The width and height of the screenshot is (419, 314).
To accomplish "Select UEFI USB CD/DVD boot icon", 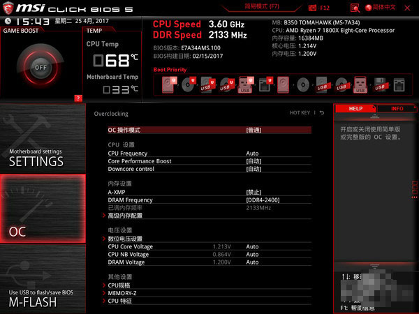I will pyautogui.click(x=227, y=84).
